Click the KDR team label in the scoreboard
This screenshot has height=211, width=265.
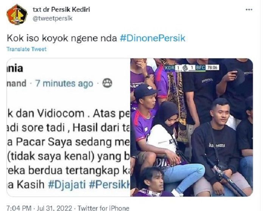click(x=170, y=68)
